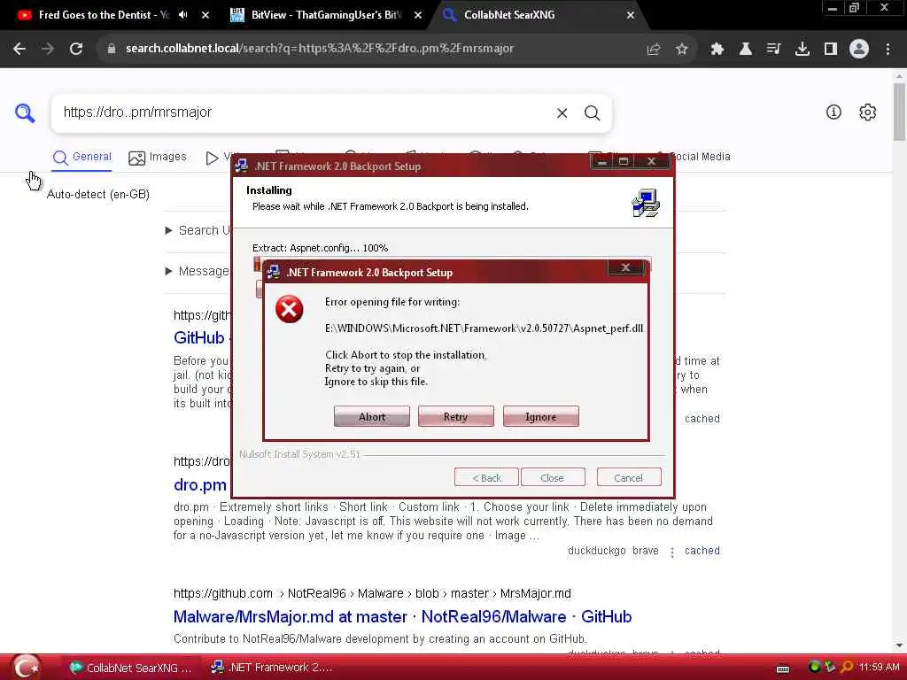Close the BitView tab
This screenshot has height=680, width=907.
tap(418, 15)
